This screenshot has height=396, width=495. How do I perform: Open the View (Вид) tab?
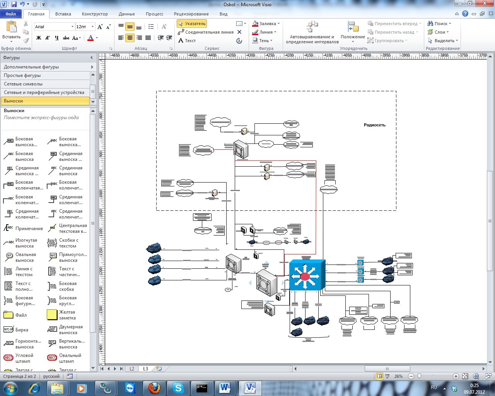pos(224,14)
